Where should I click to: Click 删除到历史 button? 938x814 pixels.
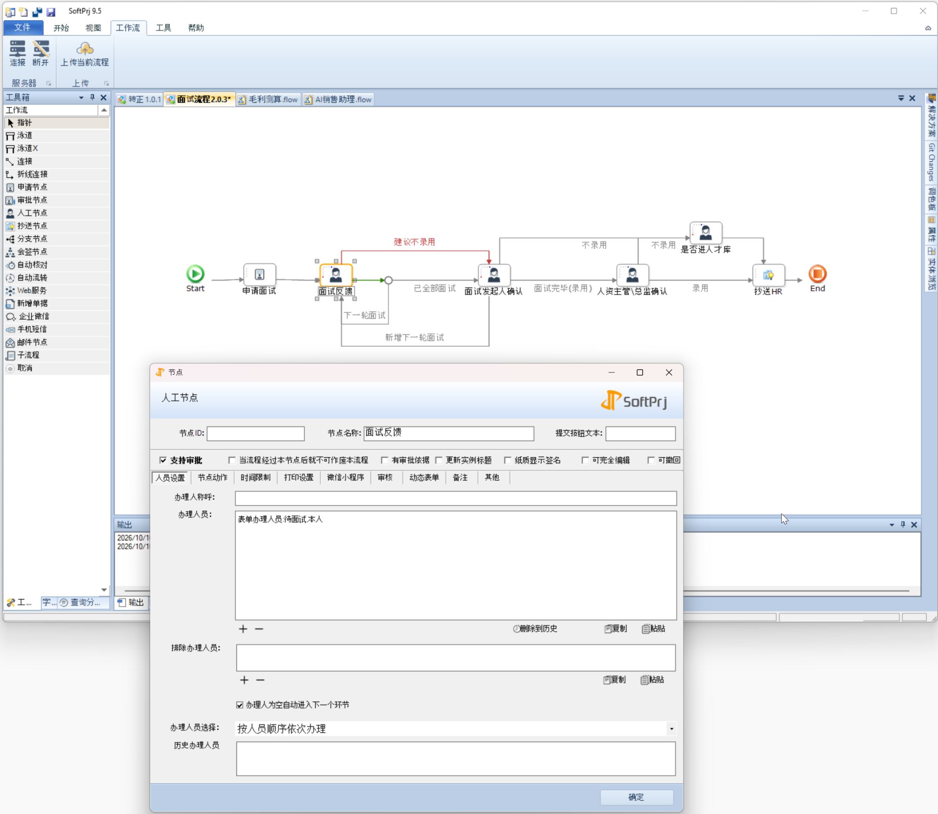coord(535,629)
